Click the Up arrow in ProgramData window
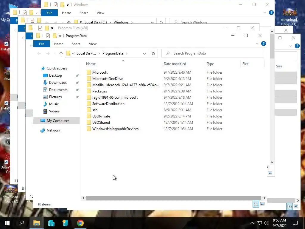The image size is (305, 229). (x=61, y=53)
